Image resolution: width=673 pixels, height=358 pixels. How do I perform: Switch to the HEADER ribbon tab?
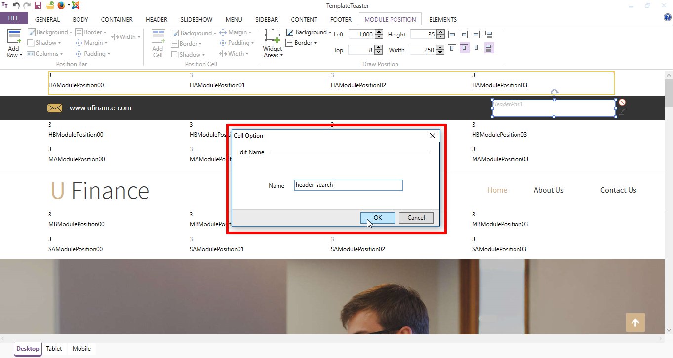tap(157, 20)
